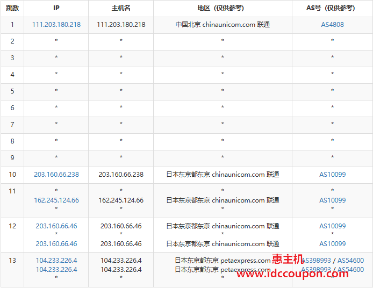This screenshot has height=288, width=373.
Task: Click the IP column header
Action: point(56,8)
